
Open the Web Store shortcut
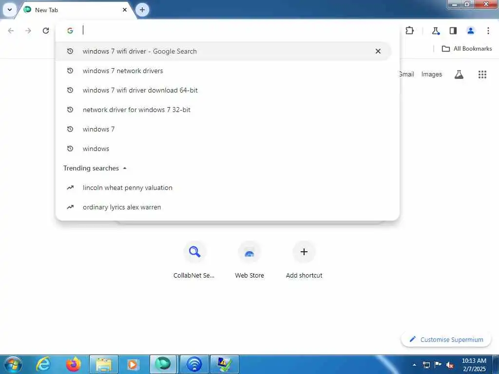coord(249,260)
